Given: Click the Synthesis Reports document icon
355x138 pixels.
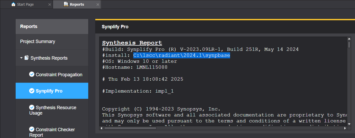Looking at the screenshot, I should pos(26,58).
